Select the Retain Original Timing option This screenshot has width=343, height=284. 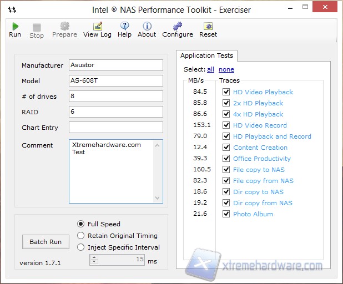(x=82, y=236)
